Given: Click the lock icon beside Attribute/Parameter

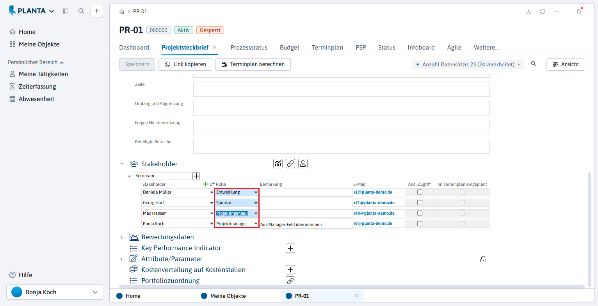Looking at the screenshot, I should [483, 259].
